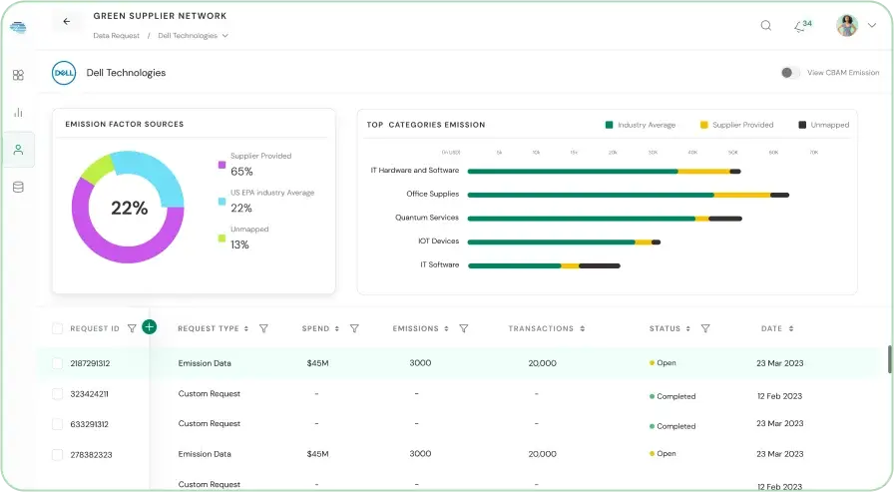Click the Unmapped dark legend swatch
The height and width of the screenshot is (492, 894).
(x=802, y=125)
